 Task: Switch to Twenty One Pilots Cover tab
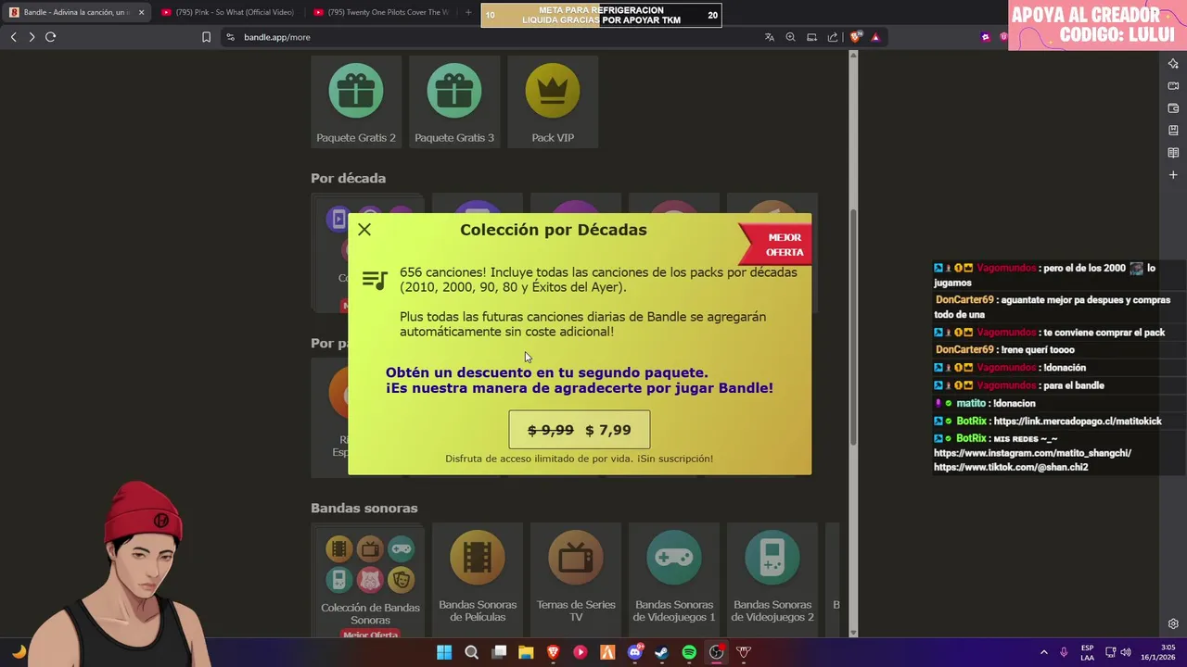tap(380, 12)
